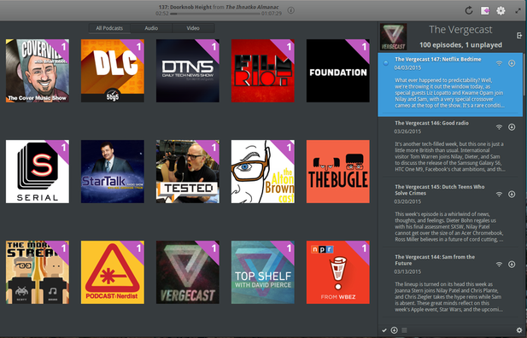527x338 pixels.
Task: Download Vergecast 147 Netflix Bedtime episode
Action: point(512,63)
